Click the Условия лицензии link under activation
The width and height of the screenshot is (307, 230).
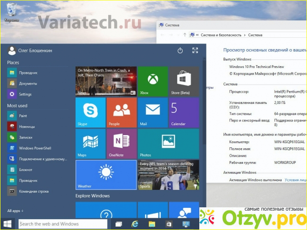pyautogui.click(x=295, y=180)
